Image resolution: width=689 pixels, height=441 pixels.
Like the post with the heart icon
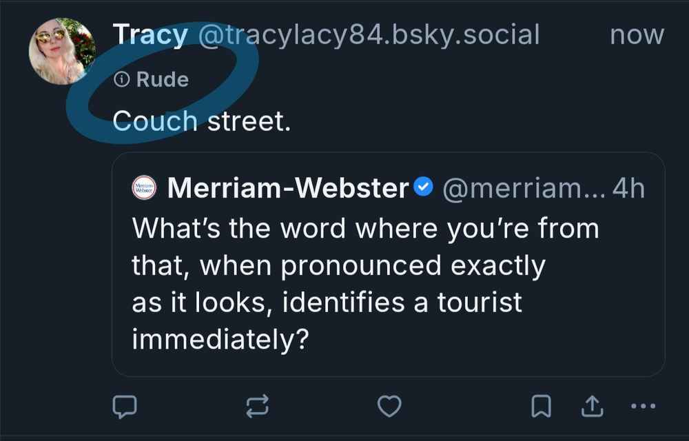click(389, 407)
